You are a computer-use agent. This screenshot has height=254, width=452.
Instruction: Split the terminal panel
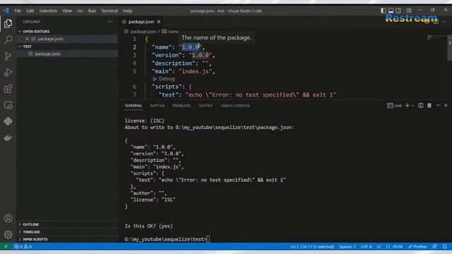point(421,106)
